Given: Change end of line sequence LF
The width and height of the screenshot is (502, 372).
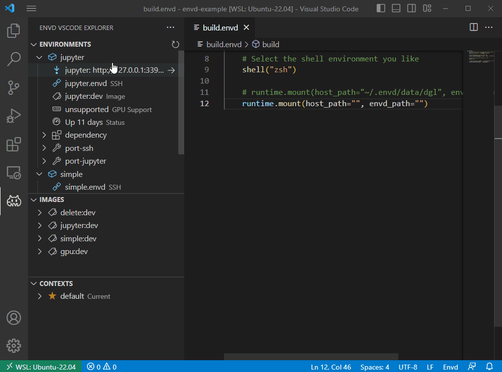Looking at the screenshot, I should (x=430, y=367).
